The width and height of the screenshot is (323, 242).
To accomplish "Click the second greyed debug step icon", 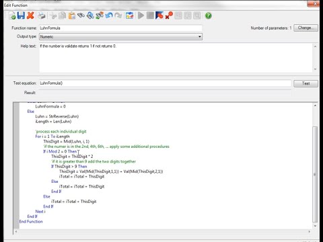I will pos(188,15).
